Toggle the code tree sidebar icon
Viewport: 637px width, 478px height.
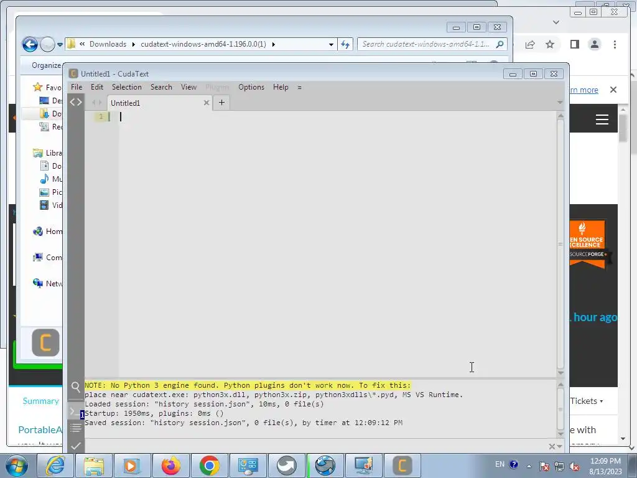coord(75,102)
